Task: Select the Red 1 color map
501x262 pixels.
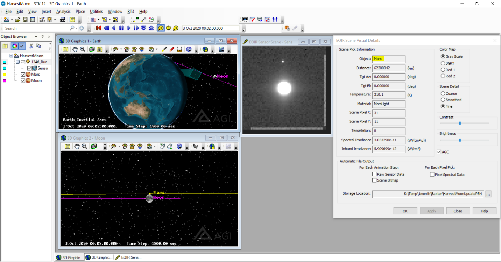Action: pyautogui.click(x=443, y=70)
